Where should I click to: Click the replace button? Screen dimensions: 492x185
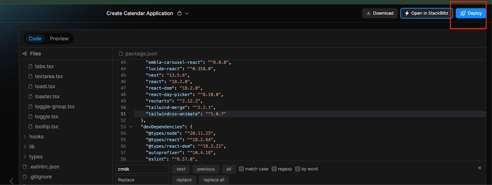click(184, 180)
